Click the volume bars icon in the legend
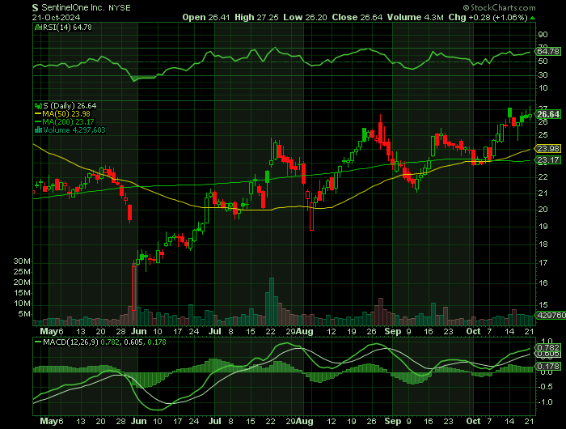Viewport: 566px width, 429px height. coord(38,130)
